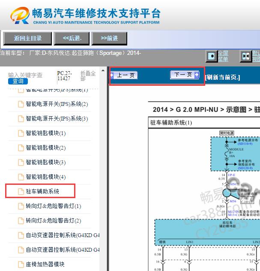Click document icon beside 驻车辅助系统
The height and width of the screenshot is (271, 260).
(x=21, y=192)
